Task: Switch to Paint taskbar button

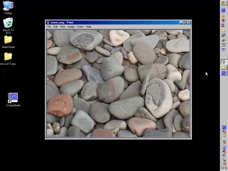Action: pos(224,62)
